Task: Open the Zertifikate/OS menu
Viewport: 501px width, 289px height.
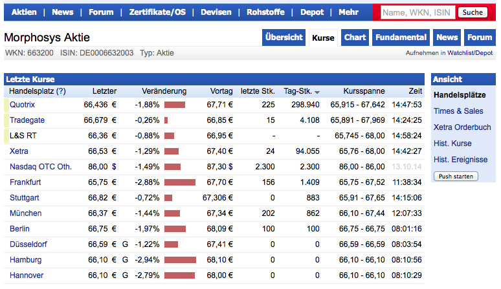Action: tap(157, 12)
